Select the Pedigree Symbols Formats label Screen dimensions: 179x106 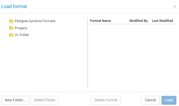pyautogui.click(x=35, y=21)
